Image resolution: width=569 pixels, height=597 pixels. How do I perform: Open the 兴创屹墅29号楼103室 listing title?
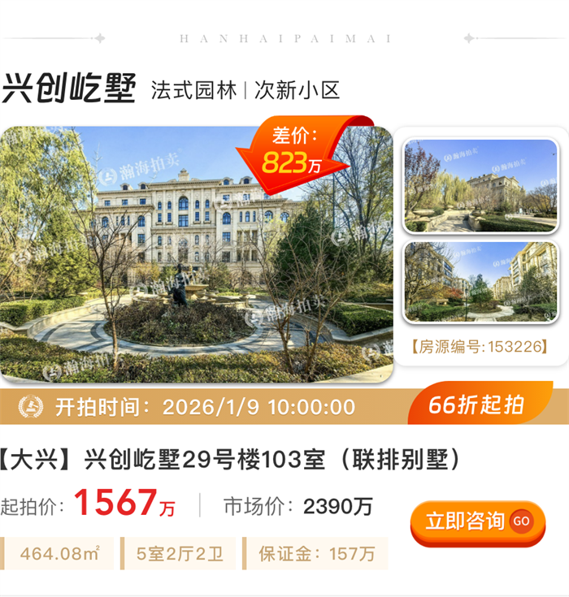point(228,460)
